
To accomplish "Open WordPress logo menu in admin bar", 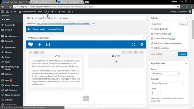I will coord(2,12).
